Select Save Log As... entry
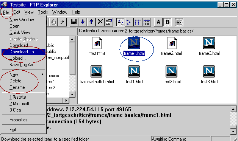 point(23,65)
